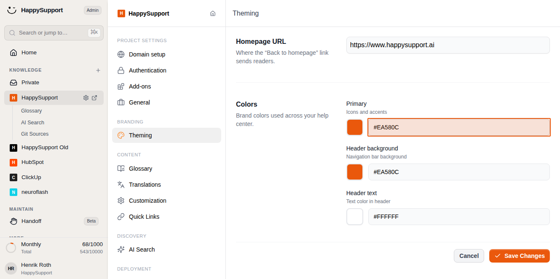Open Domain setup settings
Viewport: 560px width, 279px height.
[x=166, y=54]
